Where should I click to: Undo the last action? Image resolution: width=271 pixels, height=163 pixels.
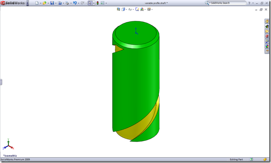click(x=75, y=3)
